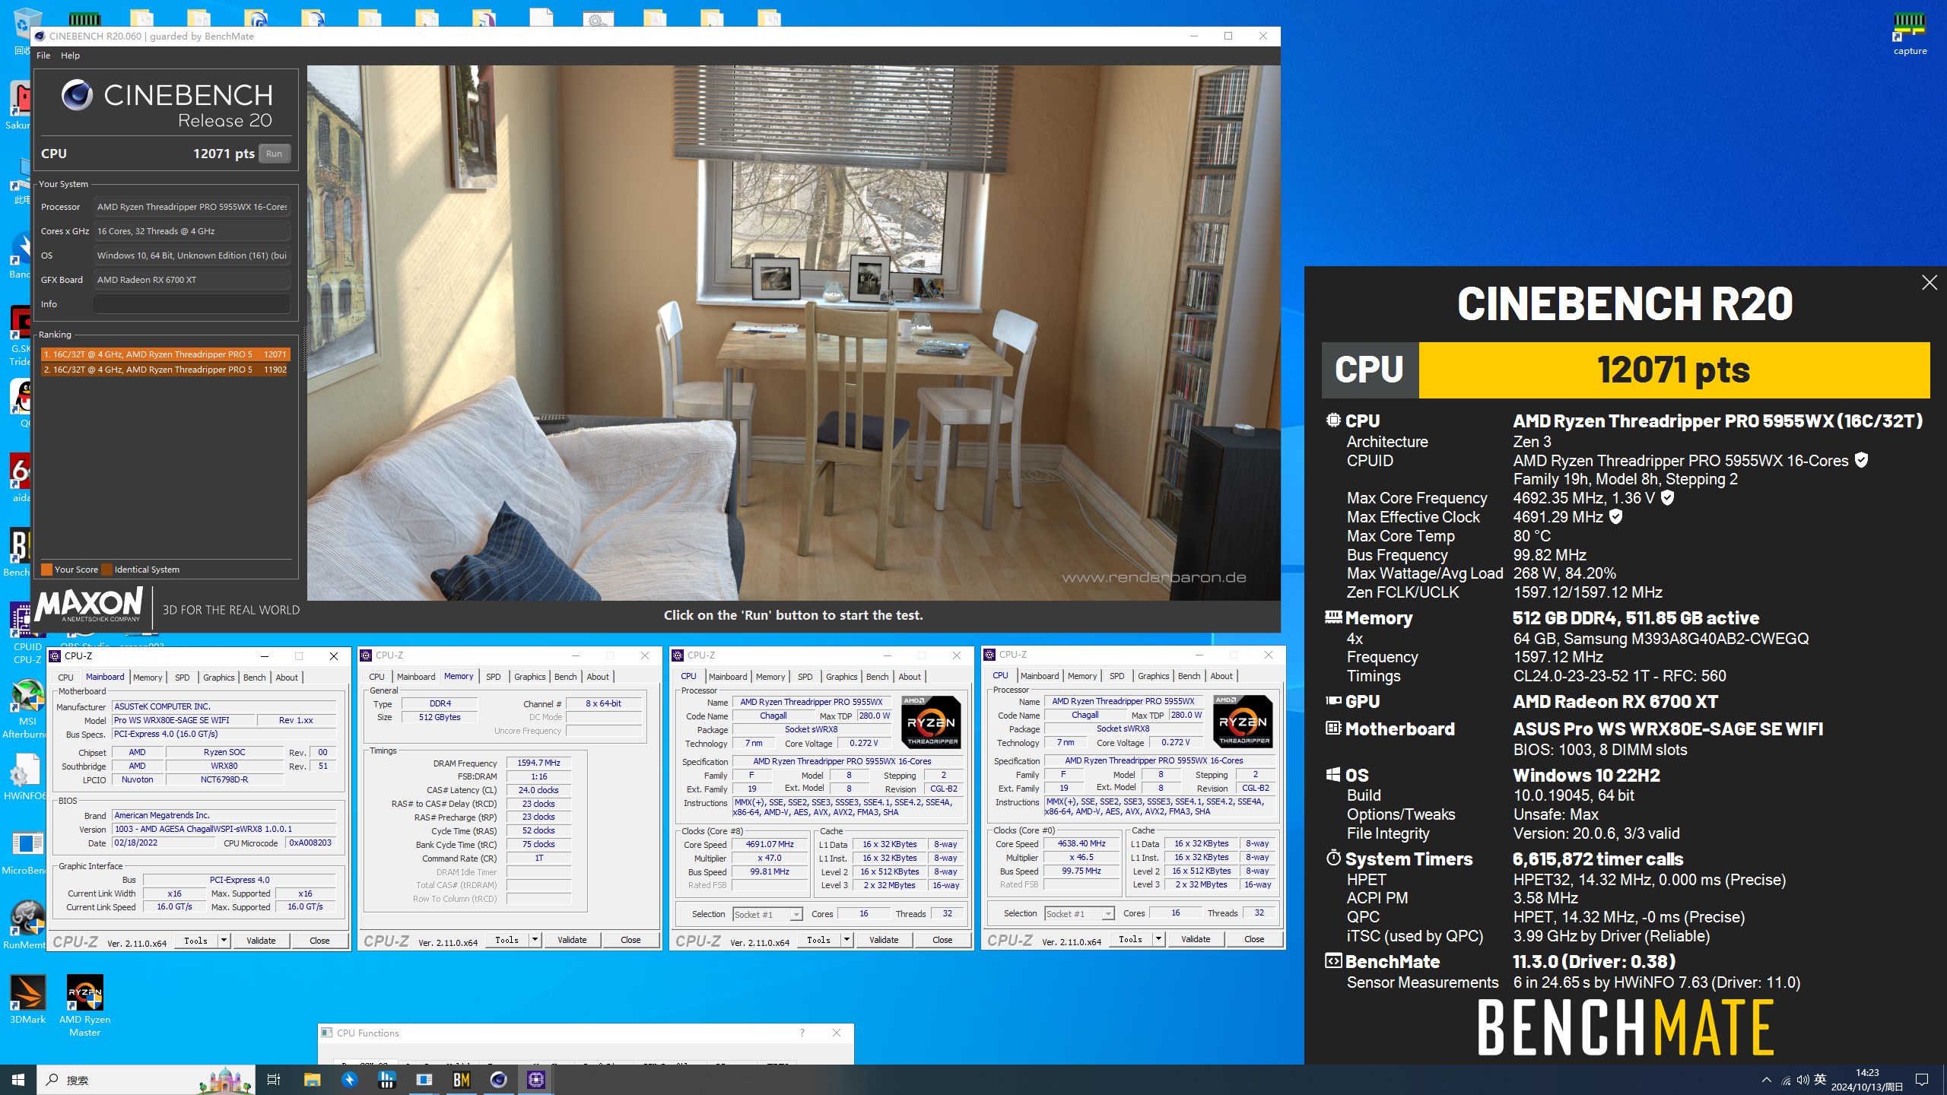Open the notification center icon
1947x1095 pixels.
tap(1922, 1080)
